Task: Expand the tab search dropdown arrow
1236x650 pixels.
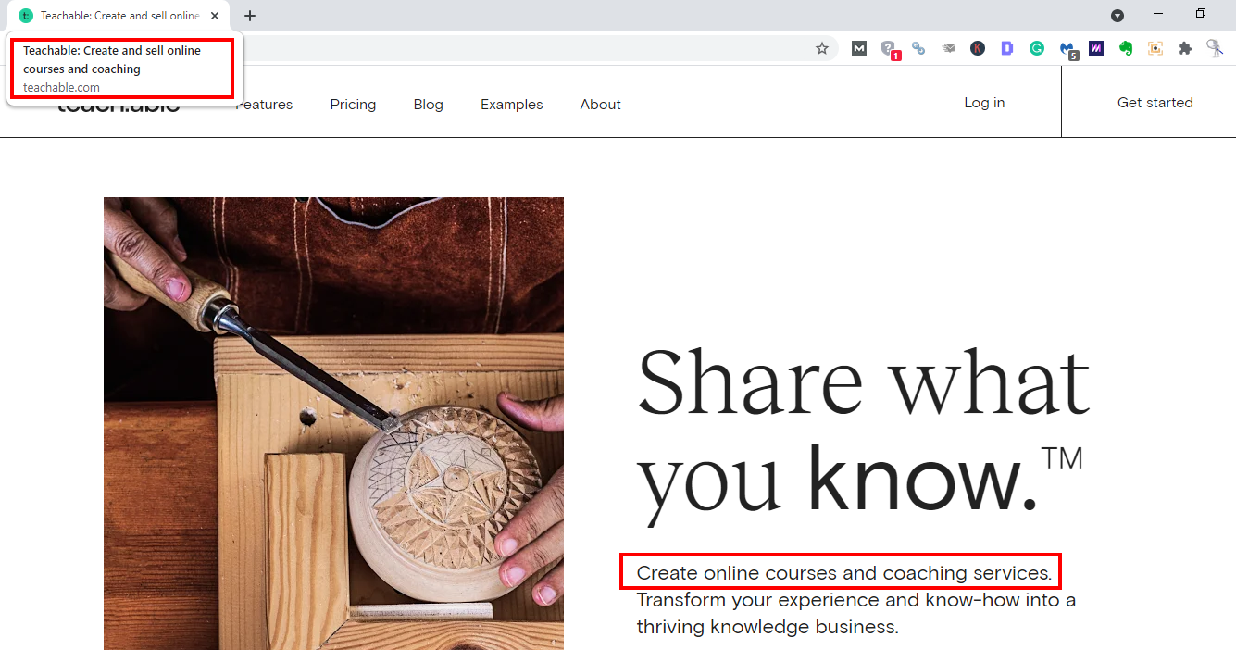Action: click(x=1117, y=15)
